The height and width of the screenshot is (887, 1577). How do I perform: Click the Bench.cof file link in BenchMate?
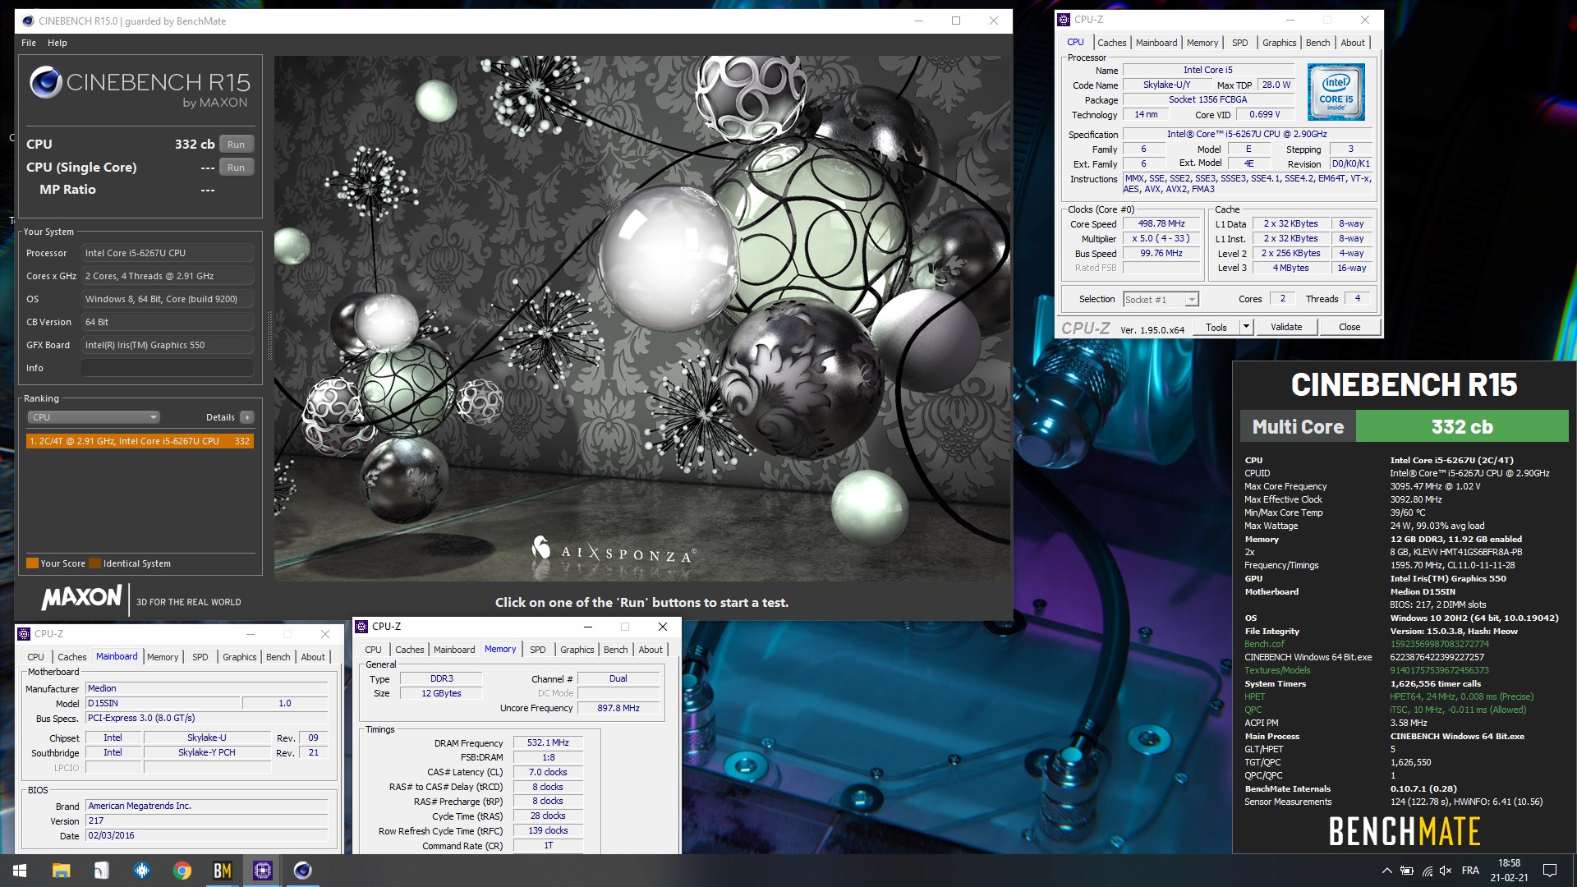pos(1264,644)
